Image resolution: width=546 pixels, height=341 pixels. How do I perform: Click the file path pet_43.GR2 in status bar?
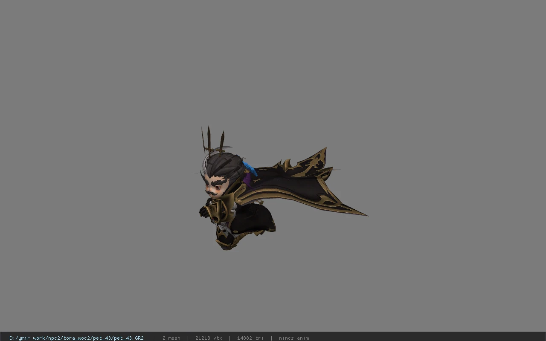click(76, 338)
